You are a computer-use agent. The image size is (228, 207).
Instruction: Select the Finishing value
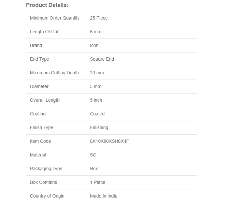click(x=99, y=128)
